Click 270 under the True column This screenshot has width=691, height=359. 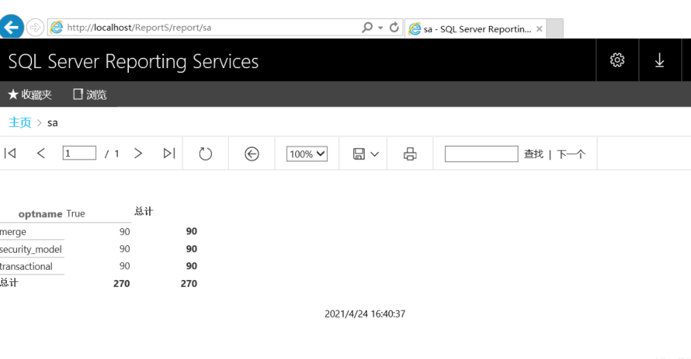(121, 283)
